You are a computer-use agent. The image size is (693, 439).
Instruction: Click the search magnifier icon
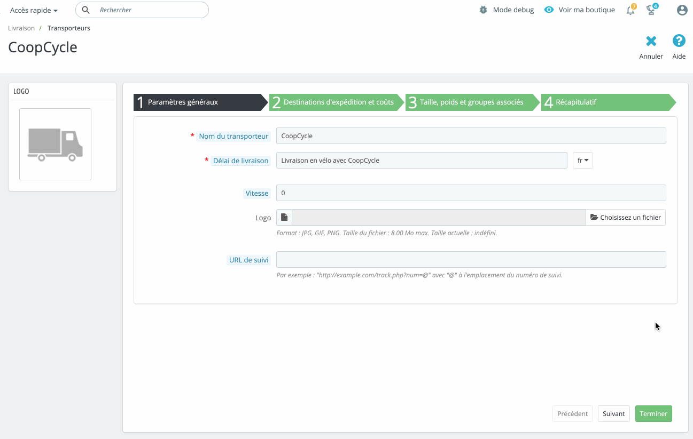pyautogui.click(x=85, y=10)
